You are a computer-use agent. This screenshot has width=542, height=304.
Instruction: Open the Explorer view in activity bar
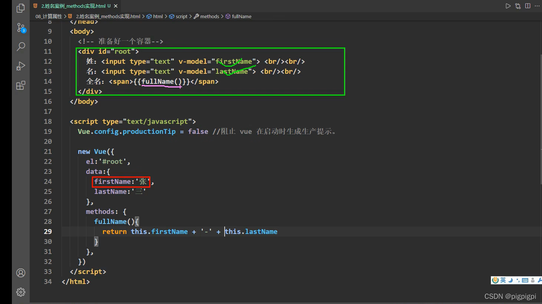(21, 8)
